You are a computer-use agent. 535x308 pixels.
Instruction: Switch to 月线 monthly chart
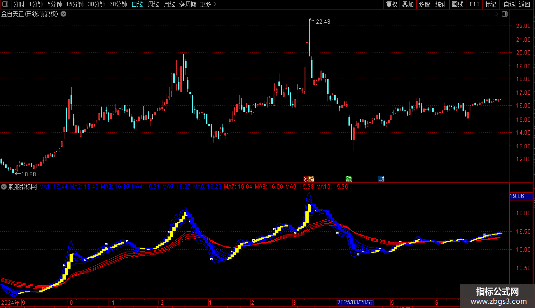(169, 4)
